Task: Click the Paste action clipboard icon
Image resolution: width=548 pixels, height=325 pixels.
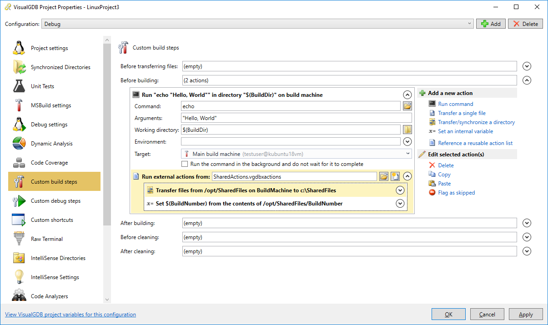Action: (x=432, y=184)
